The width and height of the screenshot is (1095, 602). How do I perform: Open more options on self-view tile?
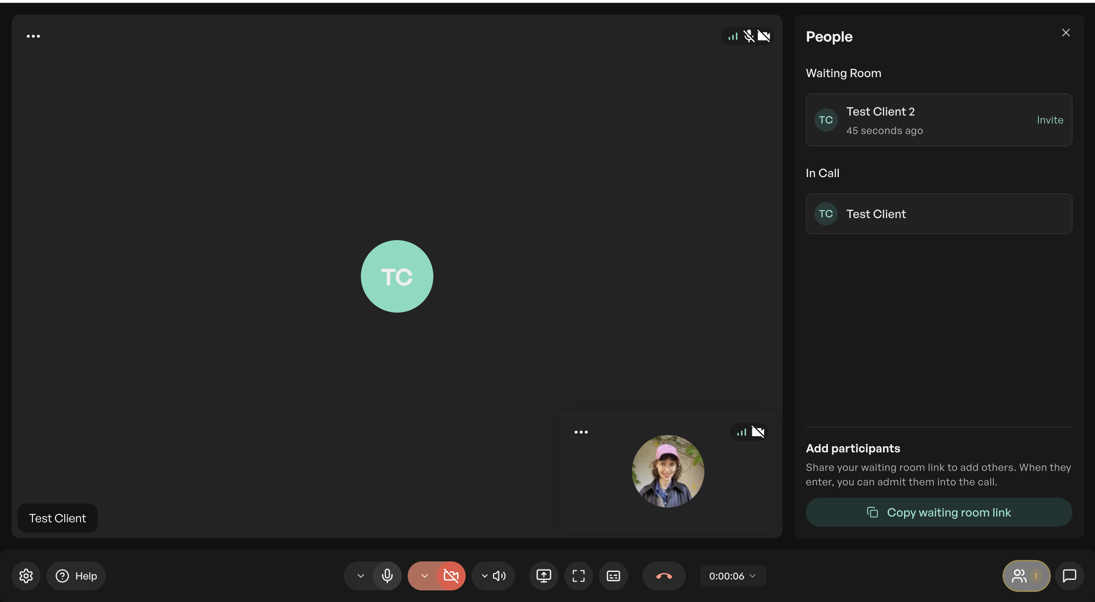tap(581, 432)
